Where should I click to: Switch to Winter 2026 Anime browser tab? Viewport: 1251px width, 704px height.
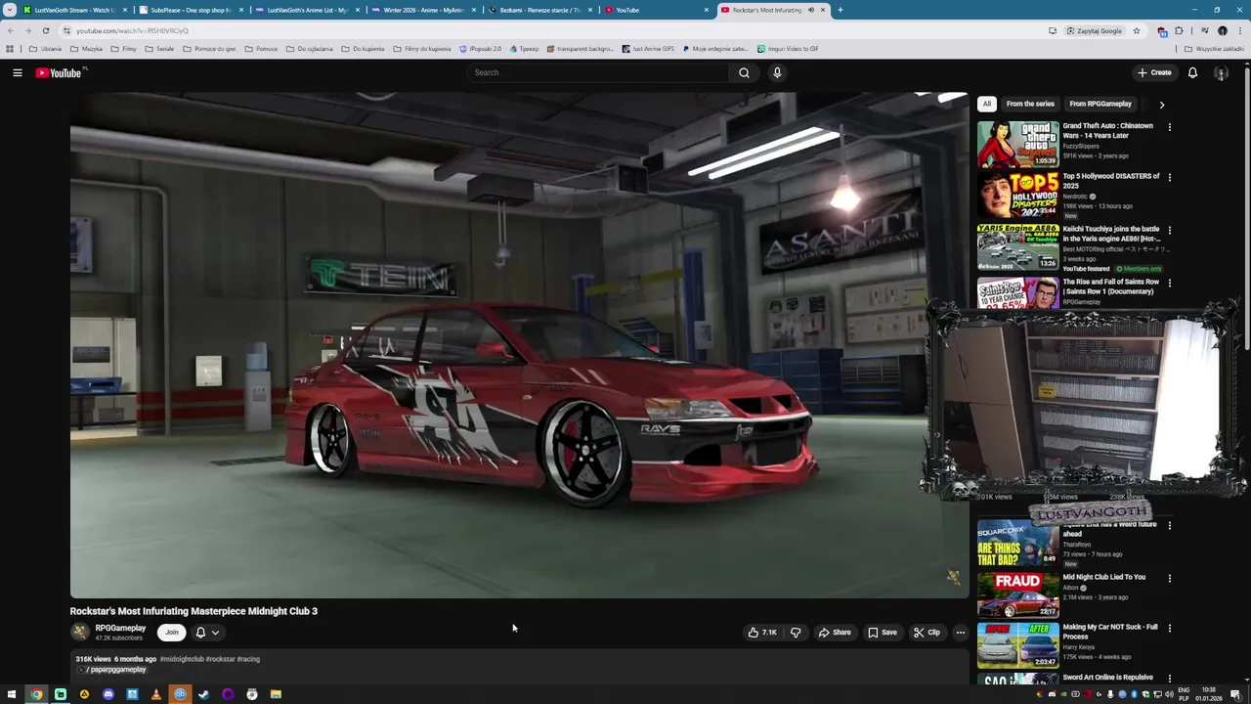pyautogui.click(x=421, y=10)
